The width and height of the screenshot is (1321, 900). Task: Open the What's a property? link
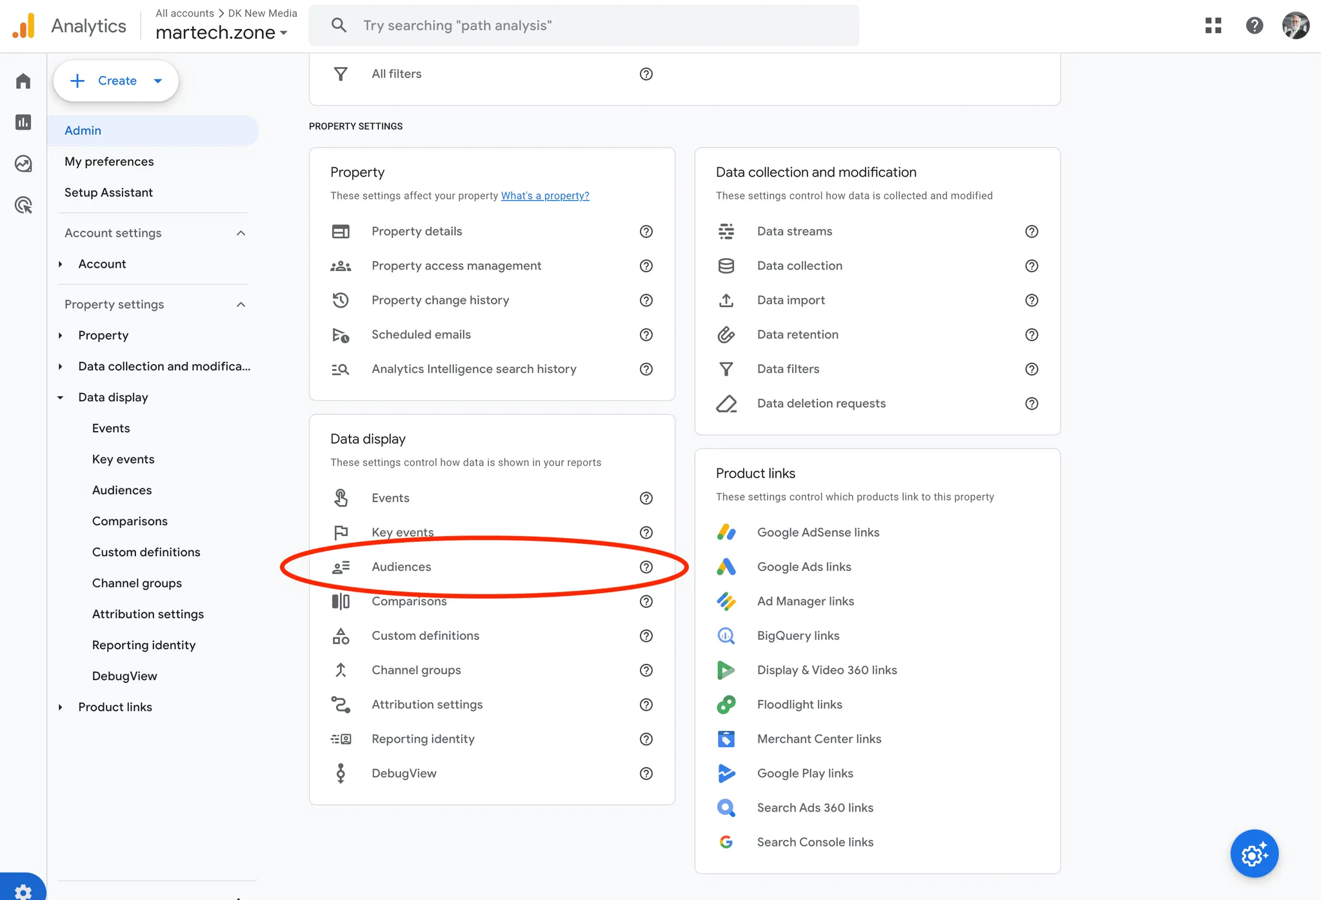click(545, 195)
